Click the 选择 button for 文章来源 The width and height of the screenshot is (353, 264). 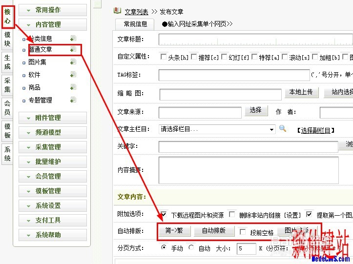(256, 110)
